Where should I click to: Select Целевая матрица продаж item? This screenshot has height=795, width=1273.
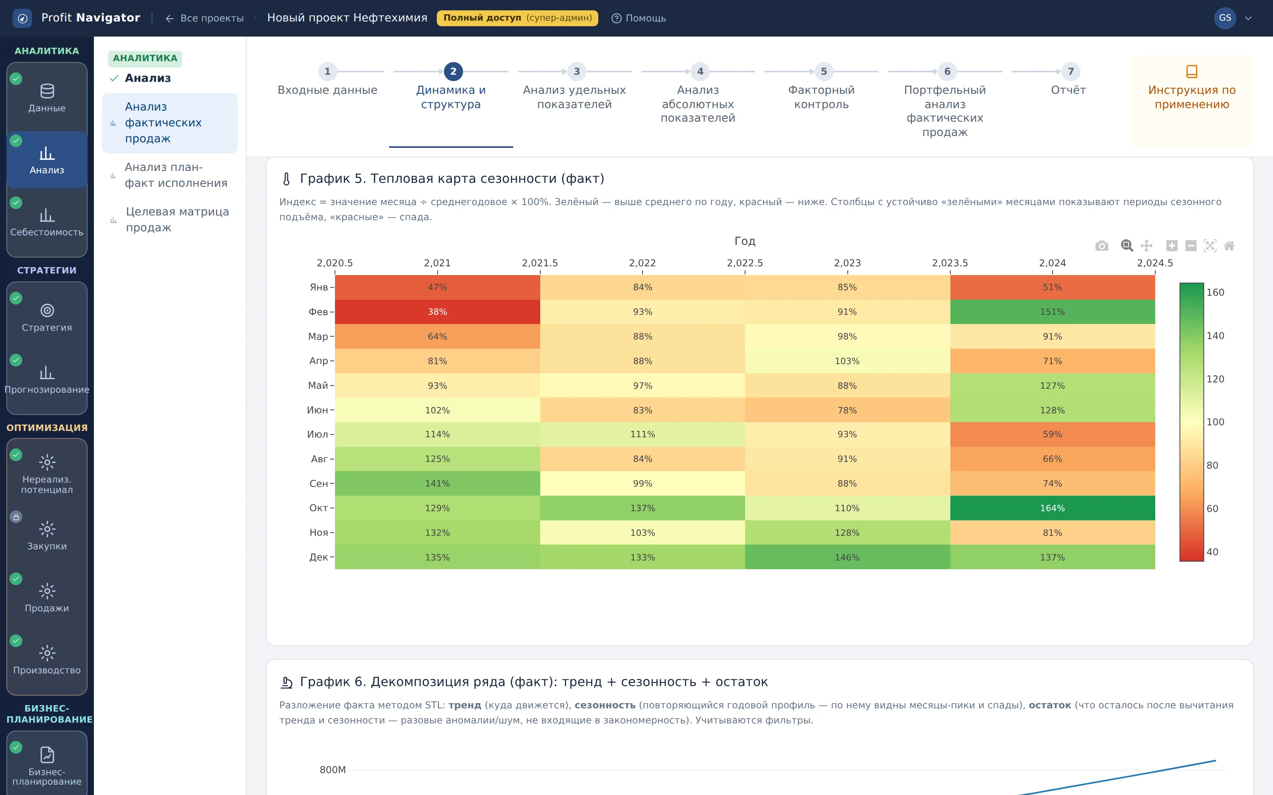[169, 220]
